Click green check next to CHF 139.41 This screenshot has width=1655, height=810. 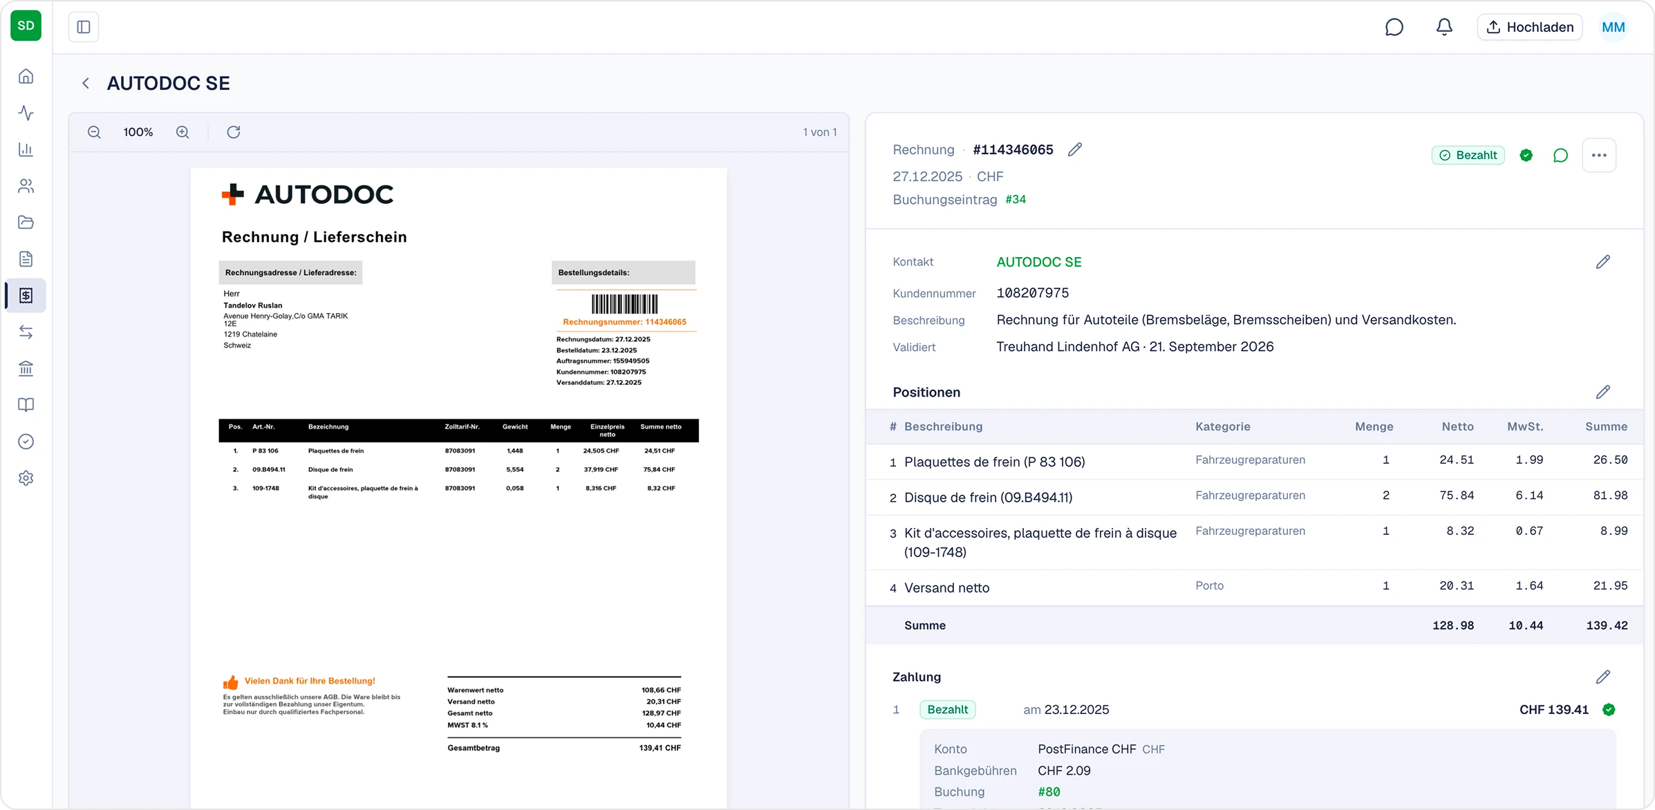1609,710
